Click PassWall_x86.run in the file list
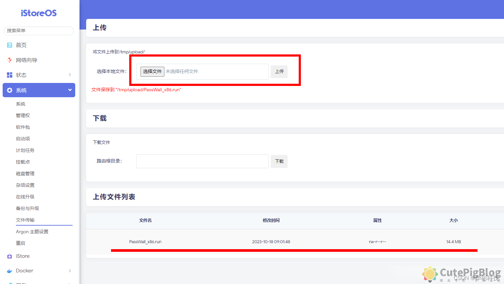Viewport: 504px width, 284px height. click(145, 242)
